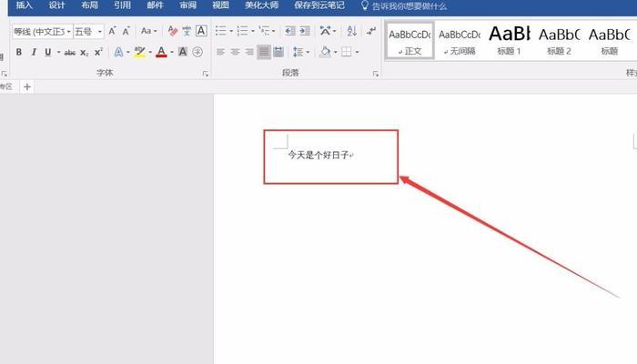
Task: Apply the 标题 style
Action: pyautogui.click(x=610, y=41)
